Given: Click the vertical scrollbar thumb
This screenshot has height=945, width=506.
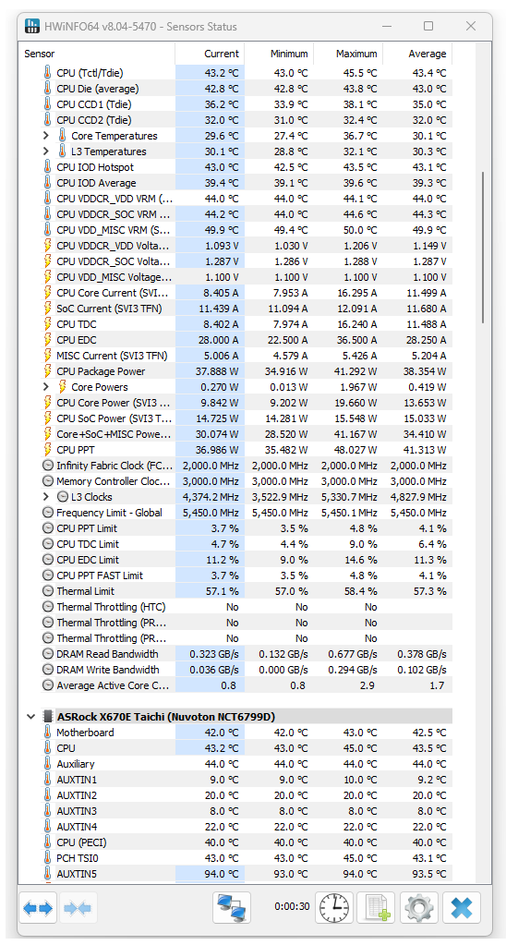Looking at the screenshot, I should tap(483, 248).
